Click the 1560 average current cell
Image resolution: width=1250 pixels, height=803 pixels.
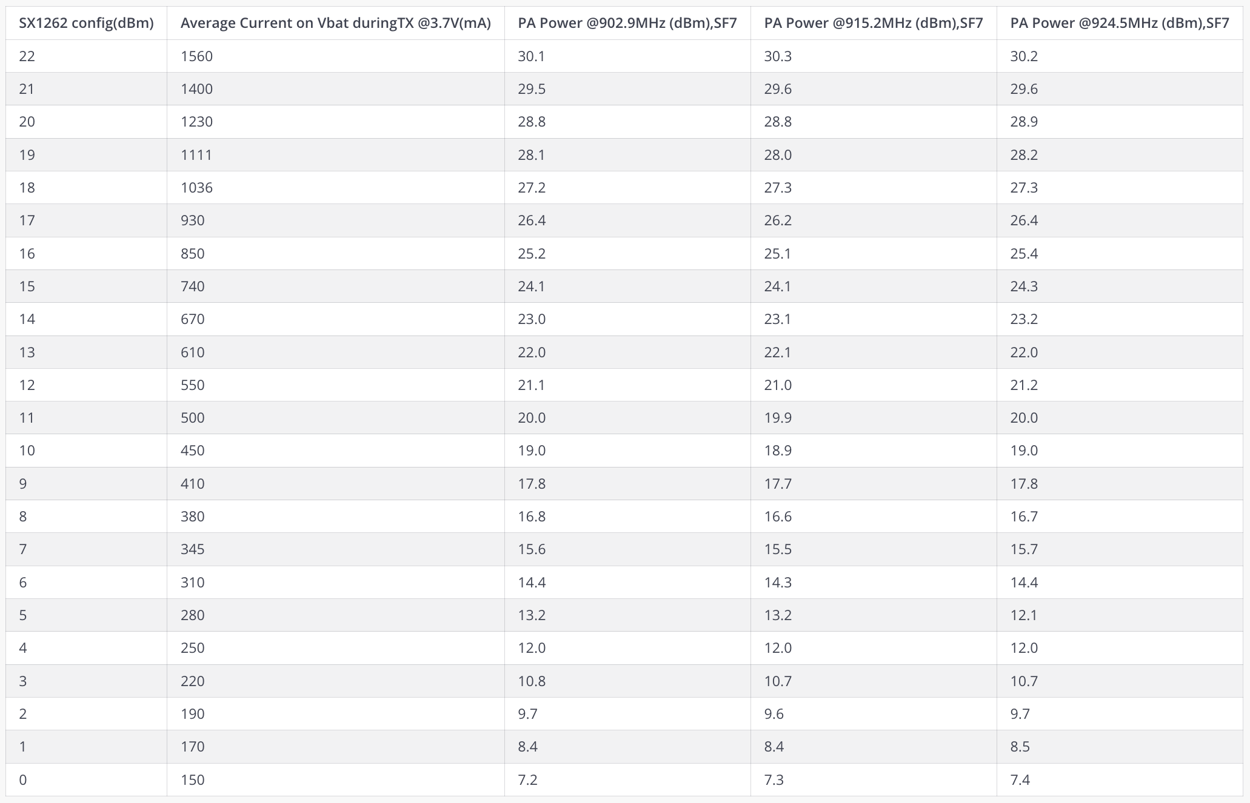coord(196,56)
